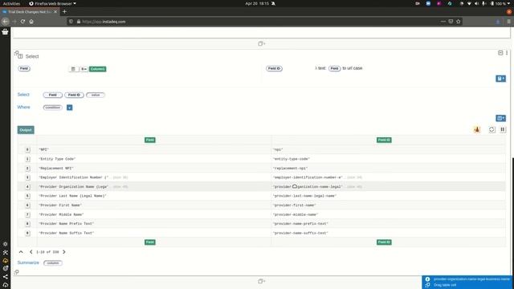The width and height of the screenshot is (514, 289).
Task: Click the Field ID pill in the Select row
Action: pyautogui.click(x=74, y=95)
